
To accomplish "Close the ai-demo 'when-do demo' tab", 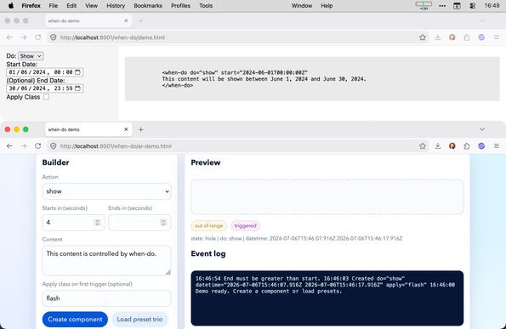I will [x=126, y=129].
